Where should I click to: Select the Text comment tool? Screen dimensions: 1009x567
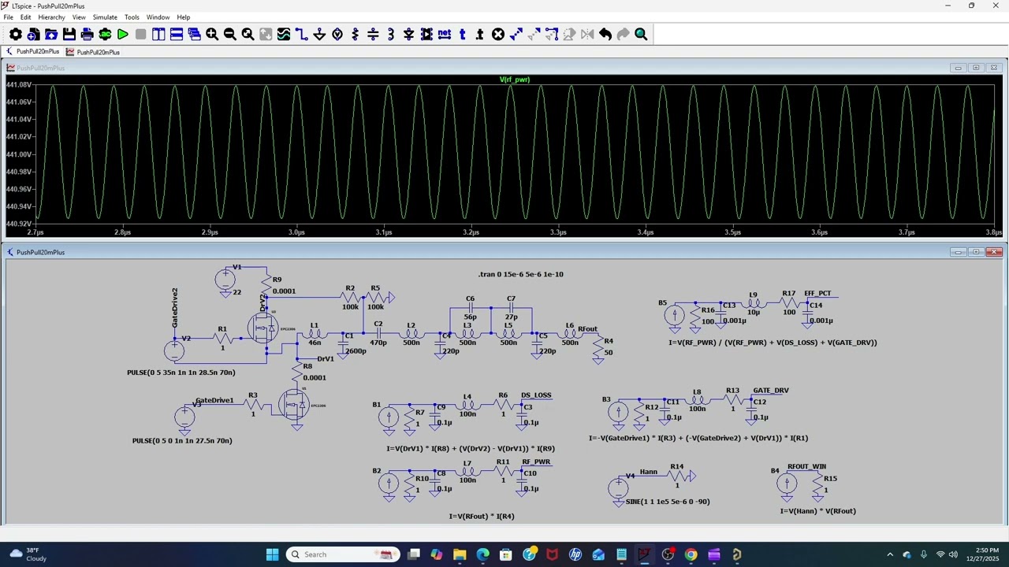coord(463,34)
